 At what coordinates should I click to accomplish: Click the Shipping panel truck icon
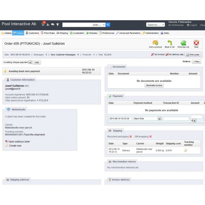tap(110, 131)
